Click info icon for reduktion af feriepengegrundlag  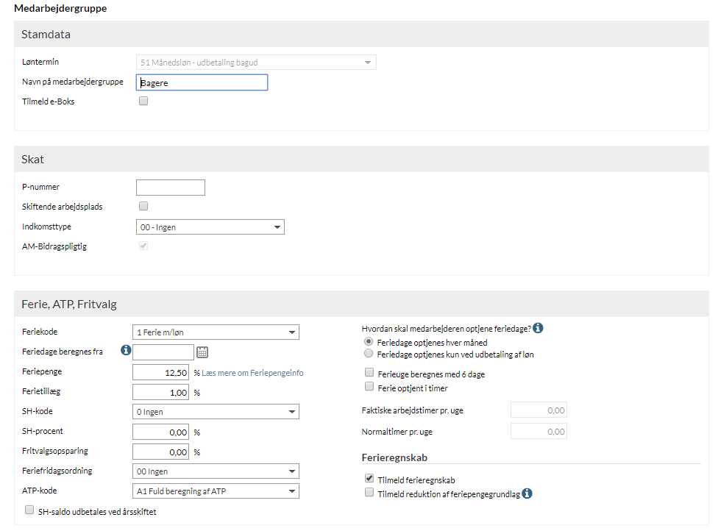coord(527,494)
